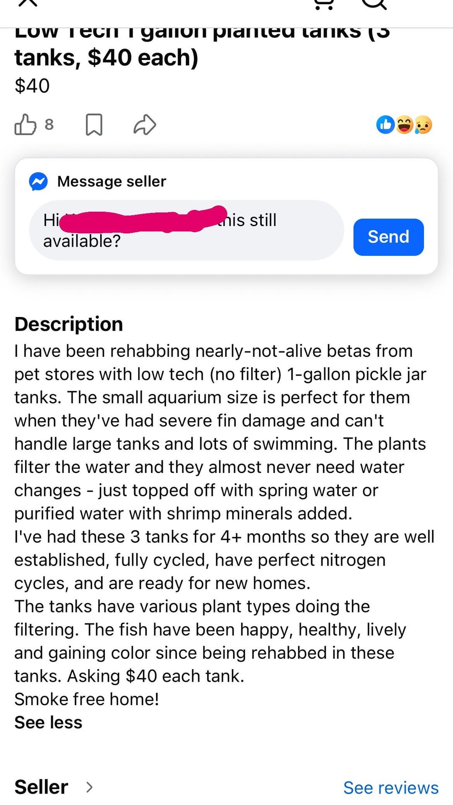Collapse the description via See less

48,722
